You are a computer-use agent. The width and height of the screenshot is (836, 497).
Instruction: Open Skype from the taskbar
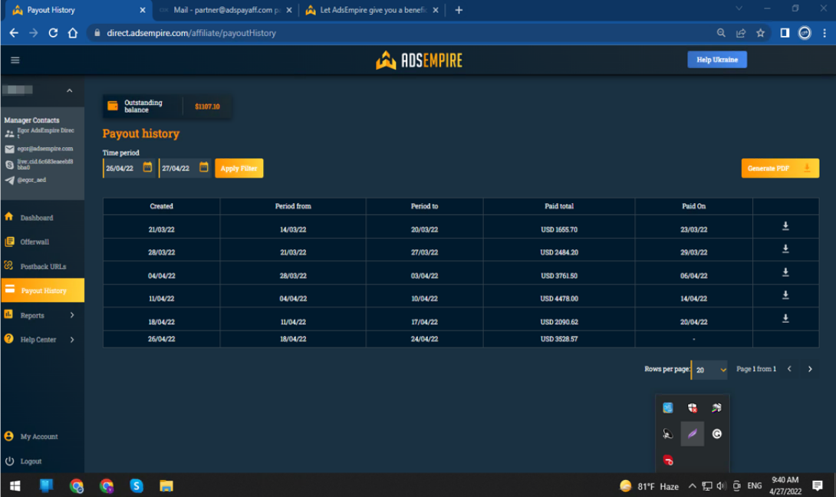tap(135, 485)
